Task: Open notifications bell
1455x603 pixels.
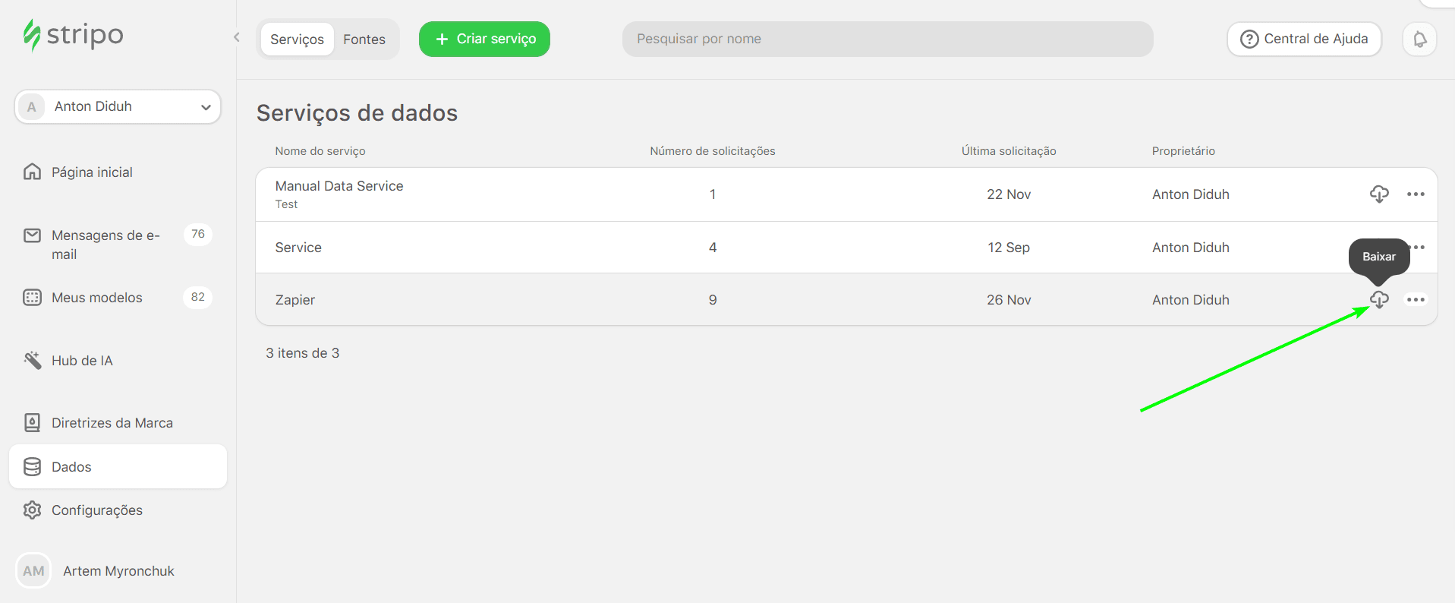Action: point(1419,39)
